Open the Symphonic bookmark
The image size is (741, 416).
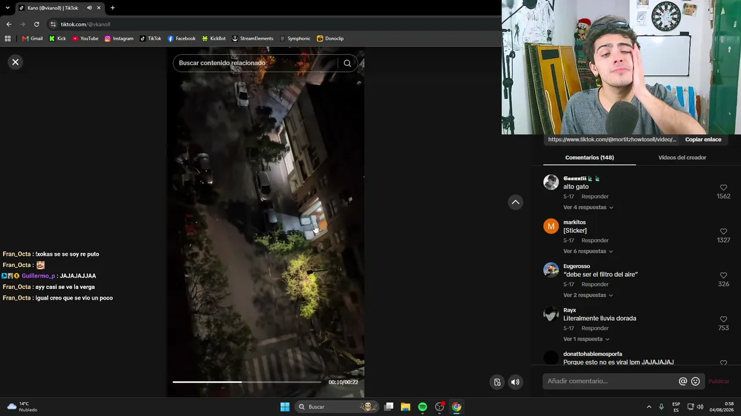pos(295,39)
